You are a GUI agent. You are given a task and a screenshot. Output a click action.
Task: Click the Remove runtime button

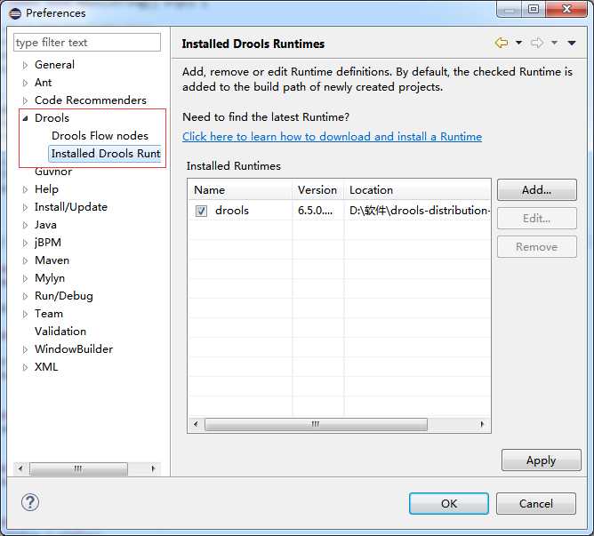(x=537, y=247)
